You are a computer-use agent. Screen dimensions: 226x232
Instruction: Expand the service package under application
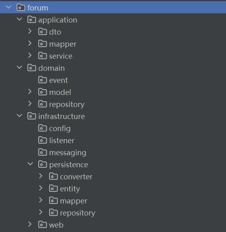tap(30, 55)
